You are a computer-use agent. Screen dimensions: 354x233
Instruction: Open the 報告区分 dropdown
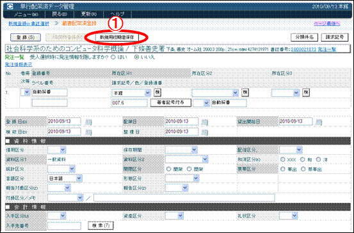(177, 188)
